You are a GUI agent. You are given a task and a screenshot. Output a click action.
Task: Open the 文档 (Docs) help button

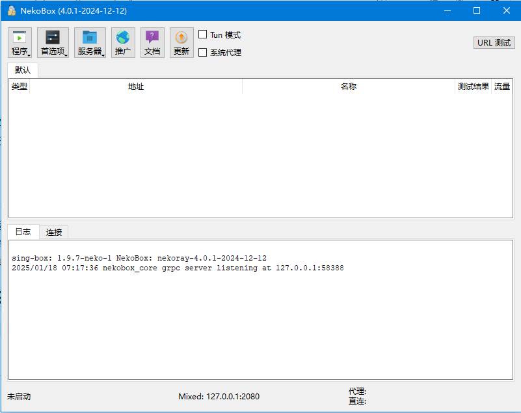point(152,42)
